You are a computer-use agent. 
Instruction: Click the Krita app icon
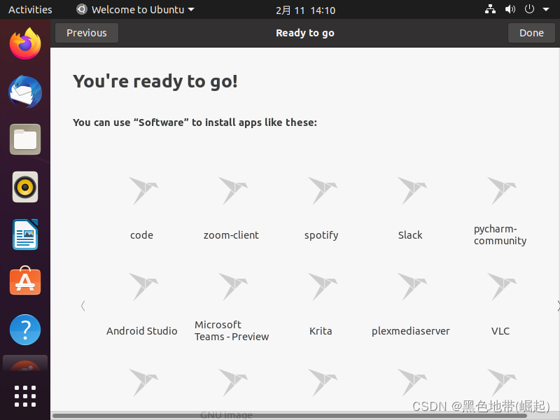pyautogui.click(x=322, y=286)
